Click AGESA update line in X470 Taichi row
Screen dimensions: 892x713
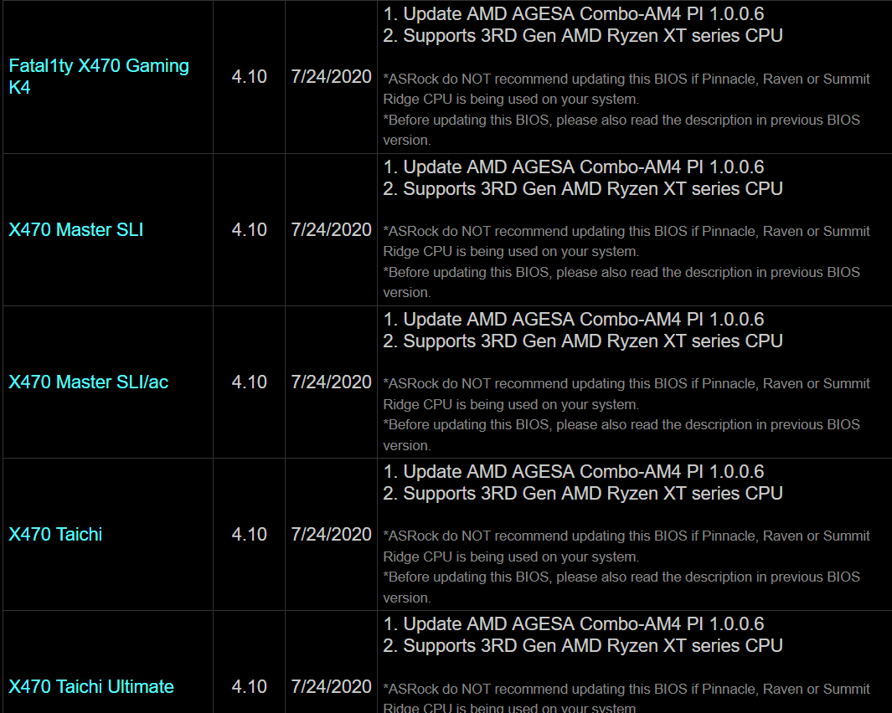pyautogui.click(x=574, y=472)
